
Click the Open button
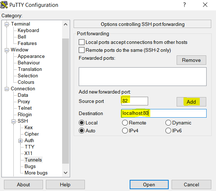click(x=149, y=185)
